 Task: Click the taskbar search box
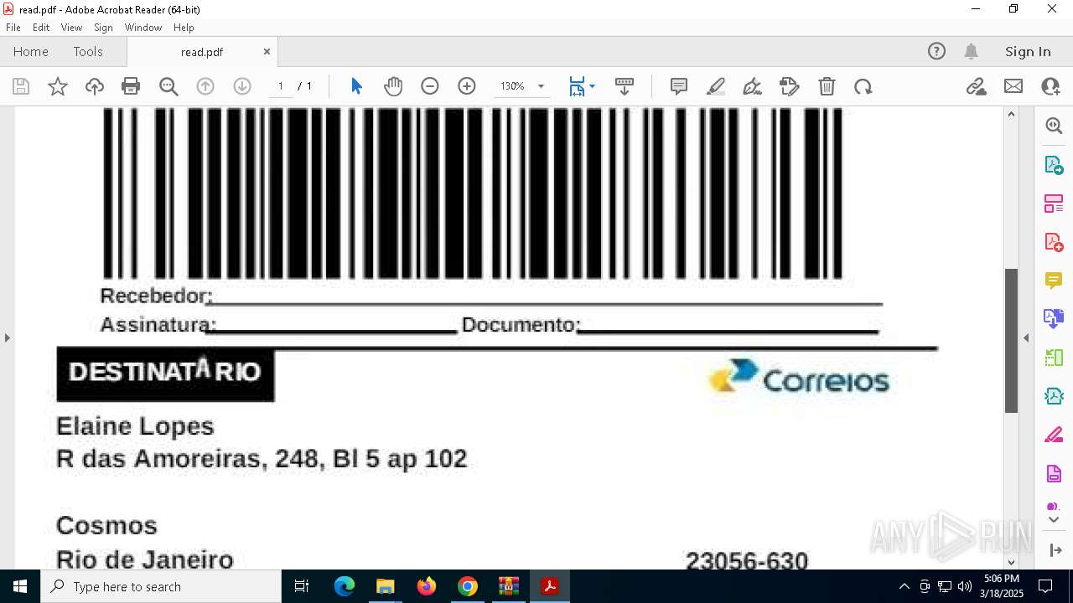pyautogui.click(x=161, y=586)
